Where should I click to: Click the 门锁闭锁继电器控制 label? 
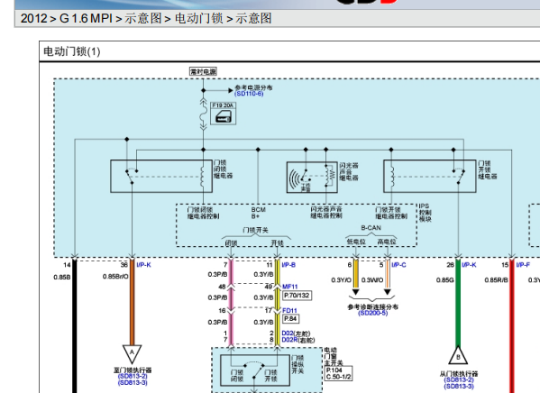(203, 213)
